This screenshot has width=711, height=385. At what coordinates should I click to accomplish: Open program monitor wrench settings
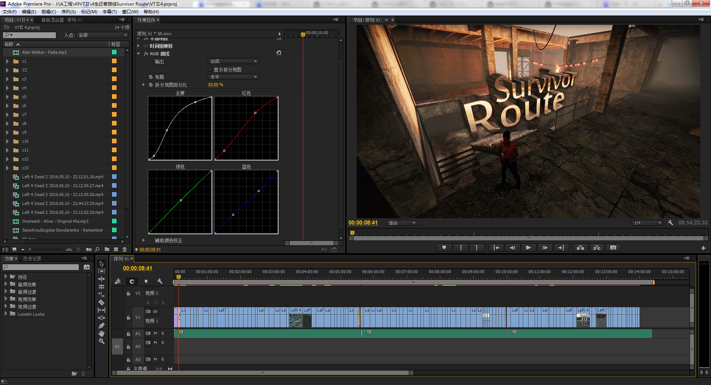click(670, 223)
